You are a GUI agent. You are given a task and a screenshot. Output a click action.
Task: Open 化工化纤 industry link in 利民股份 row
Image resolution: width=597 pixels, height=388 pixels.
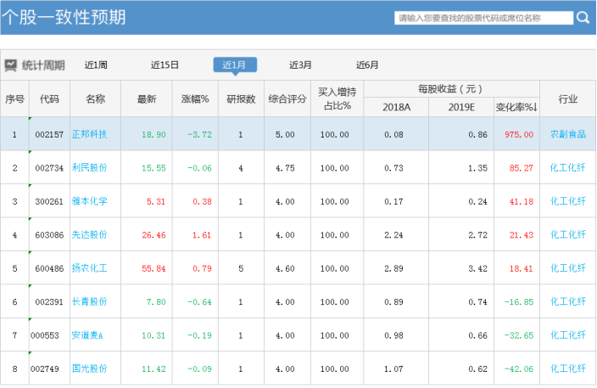click(x=567, y=168)
